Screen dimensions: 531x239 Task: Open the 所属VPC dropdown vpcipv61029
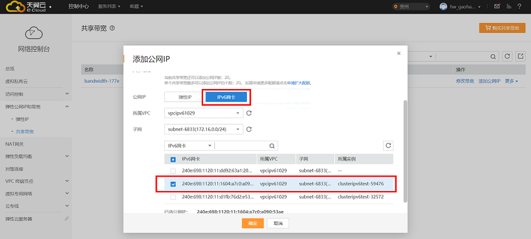tap(204, 113)
